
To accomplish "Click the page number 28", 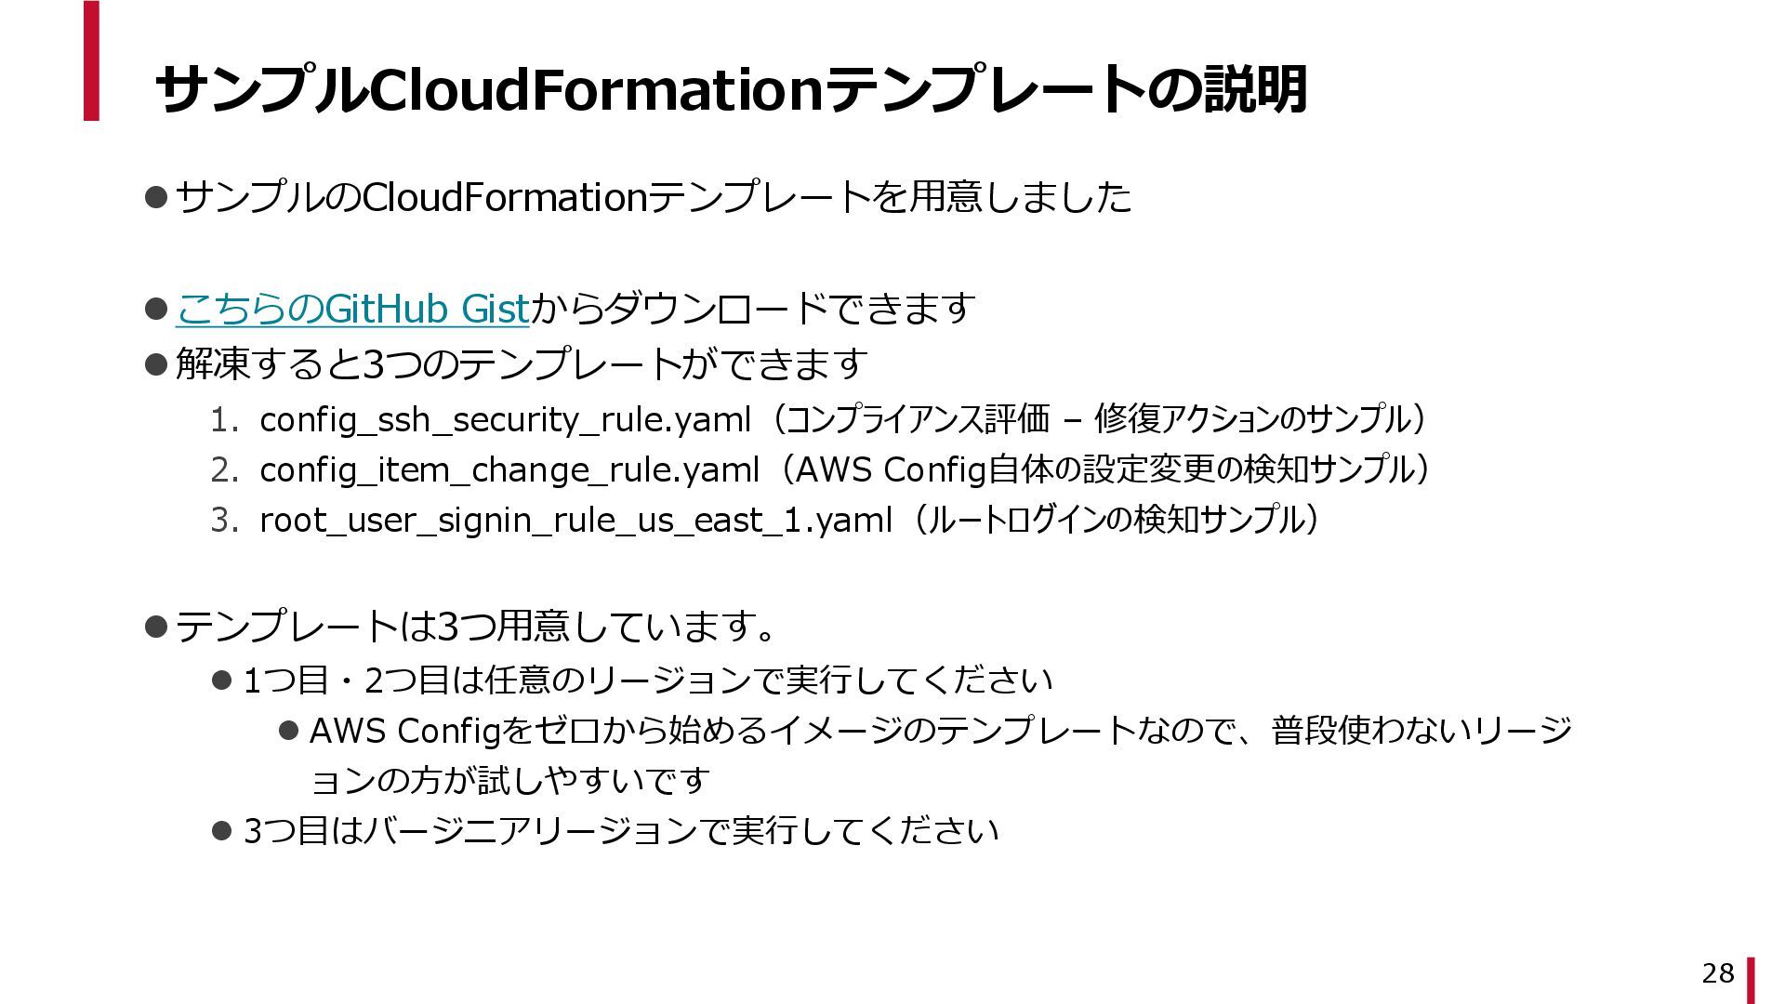I will pyautogui.click(x=1718, y=973).
